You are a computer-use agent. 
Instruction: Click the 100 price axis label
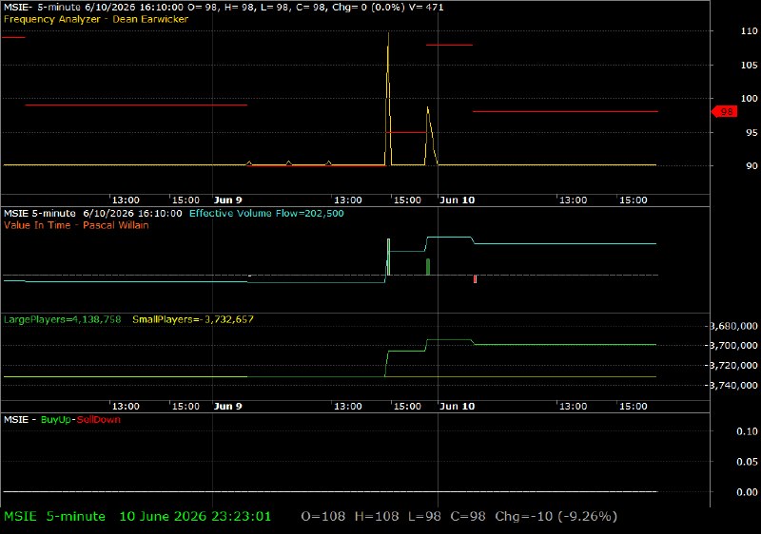(749, 99)
